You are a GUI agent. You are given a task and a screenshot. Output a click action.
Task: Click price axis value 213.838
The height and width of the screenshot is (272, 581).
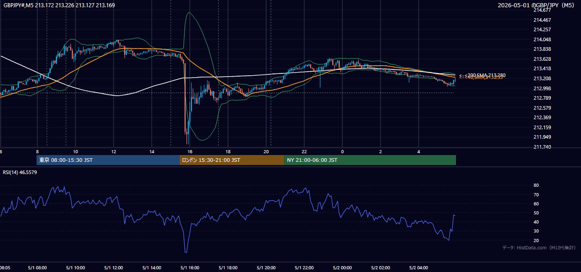click(542, 49)
